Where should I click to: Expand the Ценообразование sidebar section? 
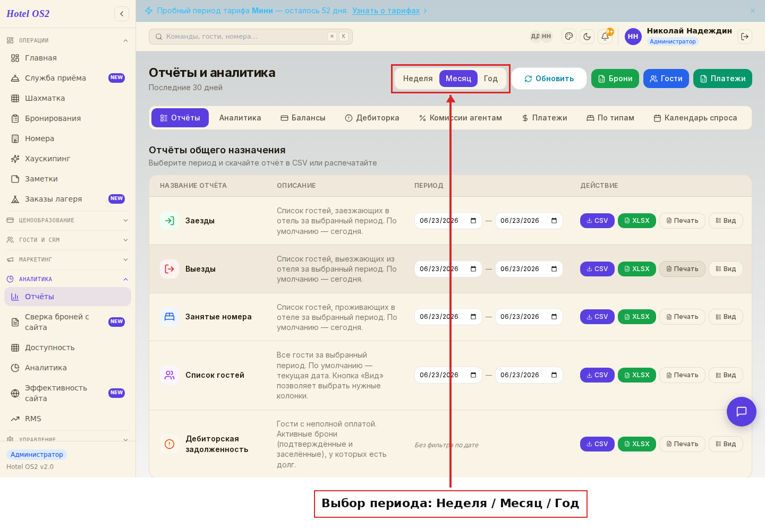tap(67, 220)
